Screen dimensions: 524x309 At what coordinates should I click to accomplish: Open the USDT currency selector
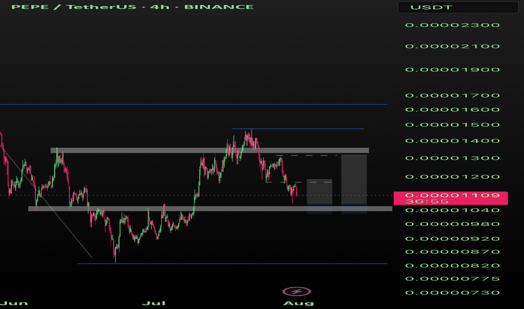point(458,7)
